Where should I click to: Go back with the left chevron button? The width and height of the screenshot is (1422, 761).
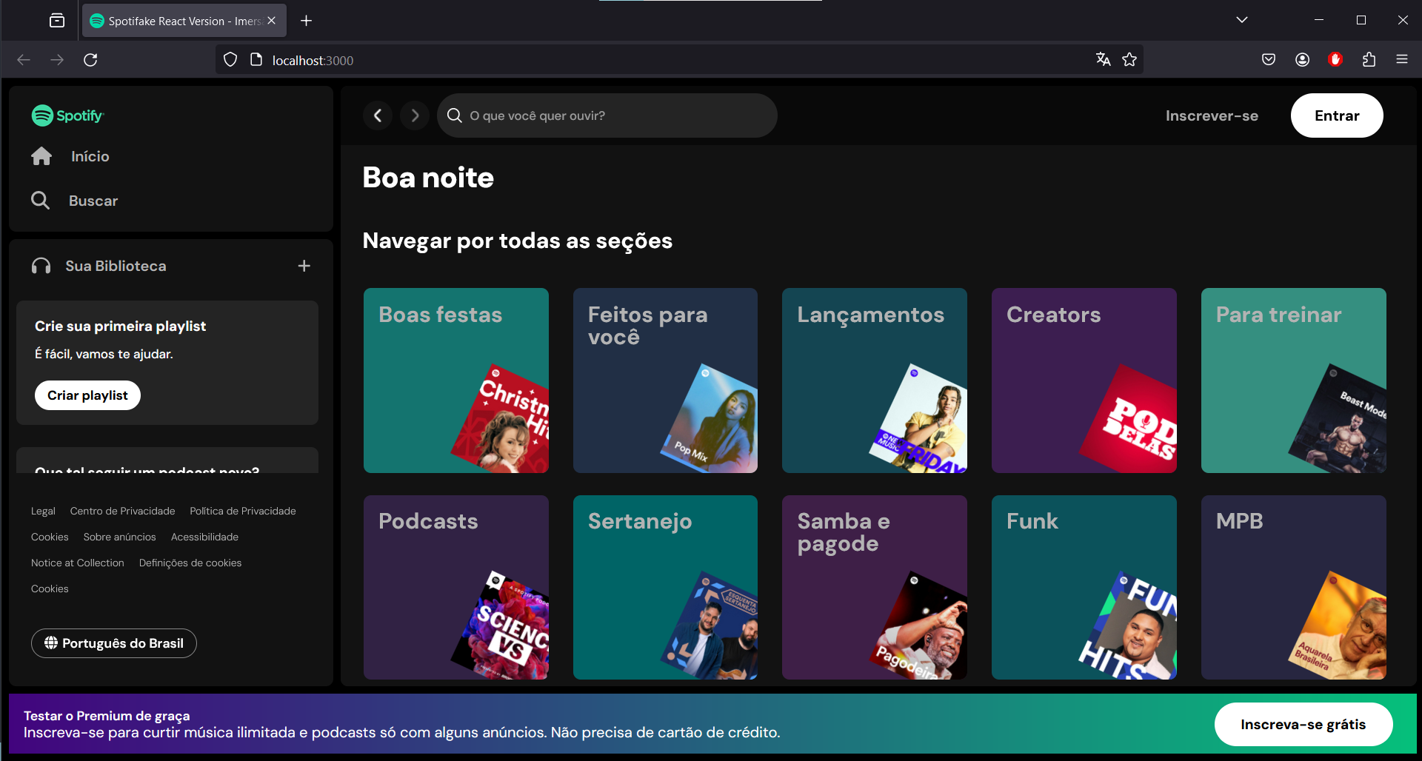click(x=378, y=115)
